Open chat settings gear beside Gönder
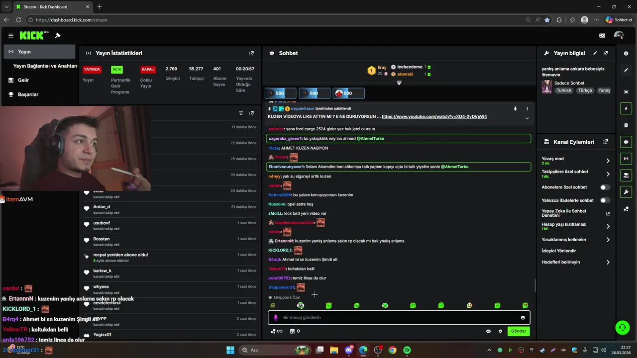This screenshot has width=637, height=358. pos(500,331)
